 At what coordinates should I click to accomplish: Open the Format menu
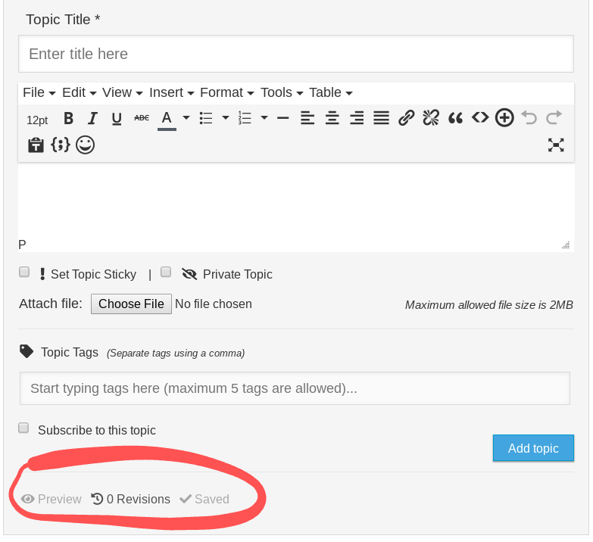(226, 92)
